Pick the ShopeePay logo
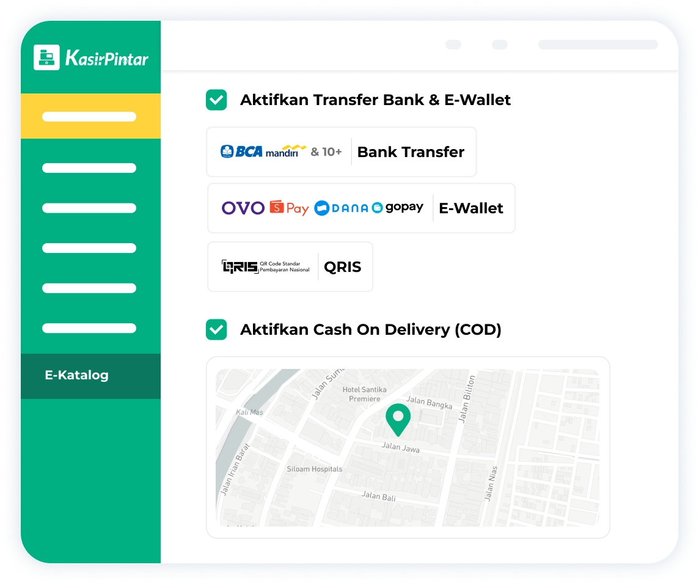 289,208
